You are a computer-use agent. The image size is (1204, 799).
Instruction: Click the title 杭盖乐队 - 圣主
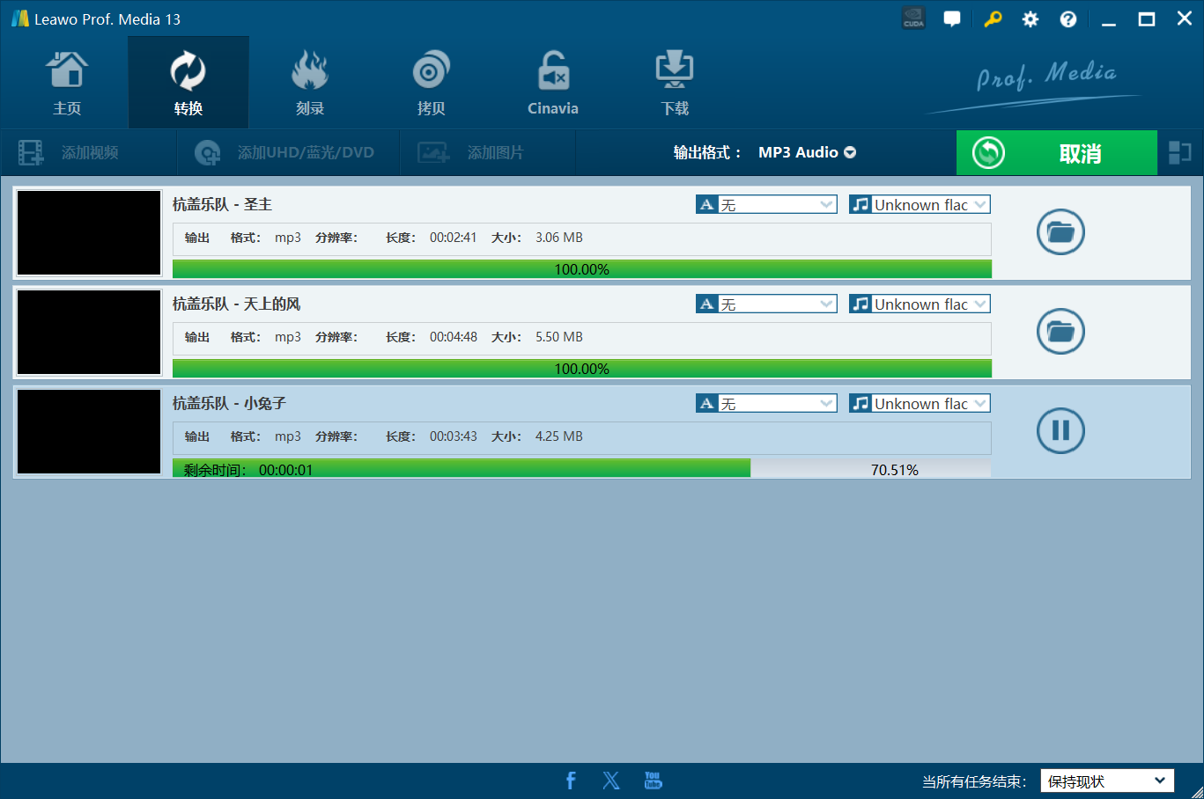(223, 204)
